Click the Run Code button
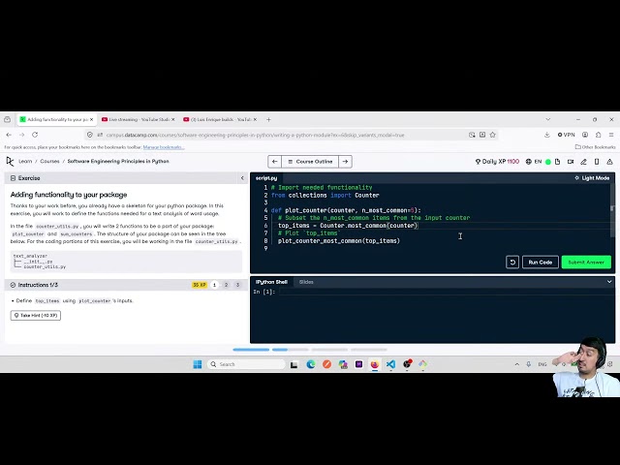The image size is (620, 465). tap(541, 263)
